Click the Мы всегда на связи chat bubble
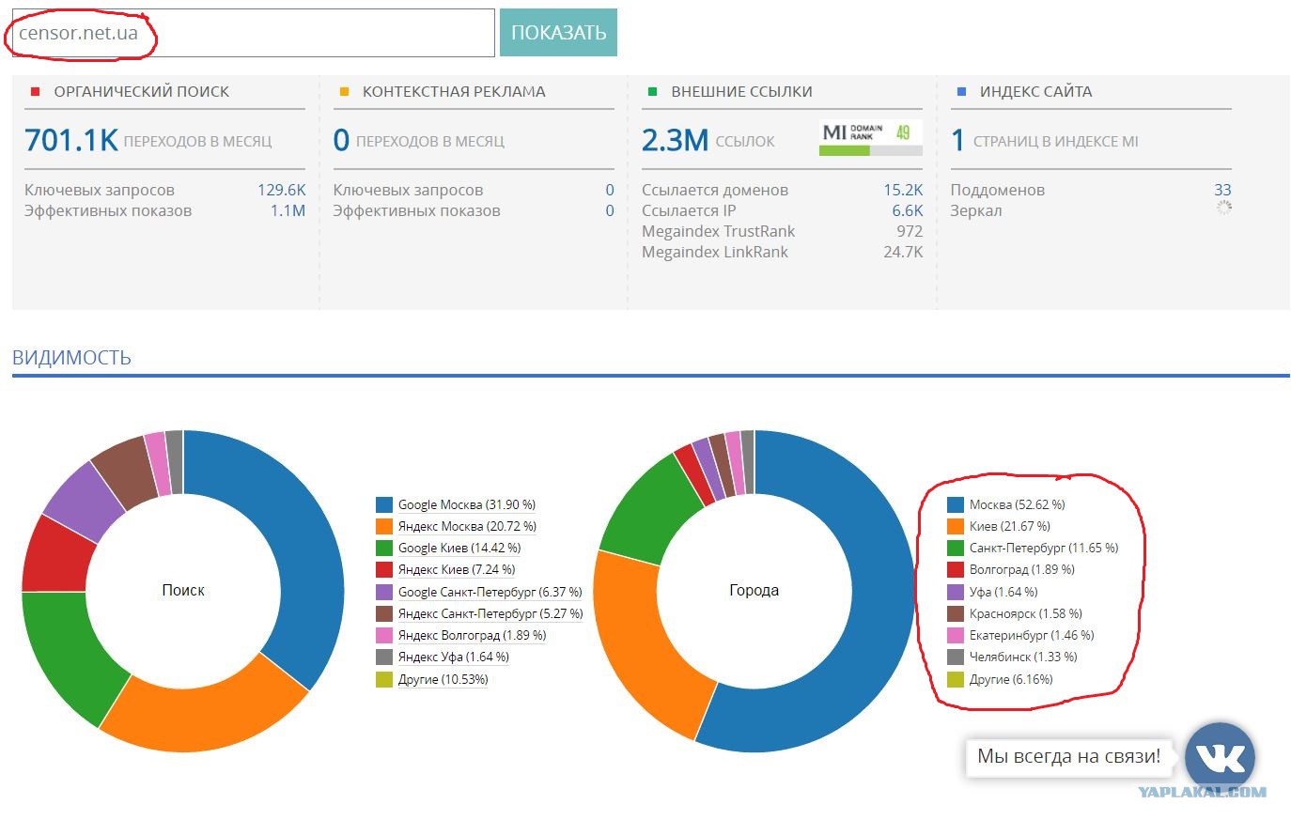The width and height of the screenshot is (1291, 820). pos(1068,756)
